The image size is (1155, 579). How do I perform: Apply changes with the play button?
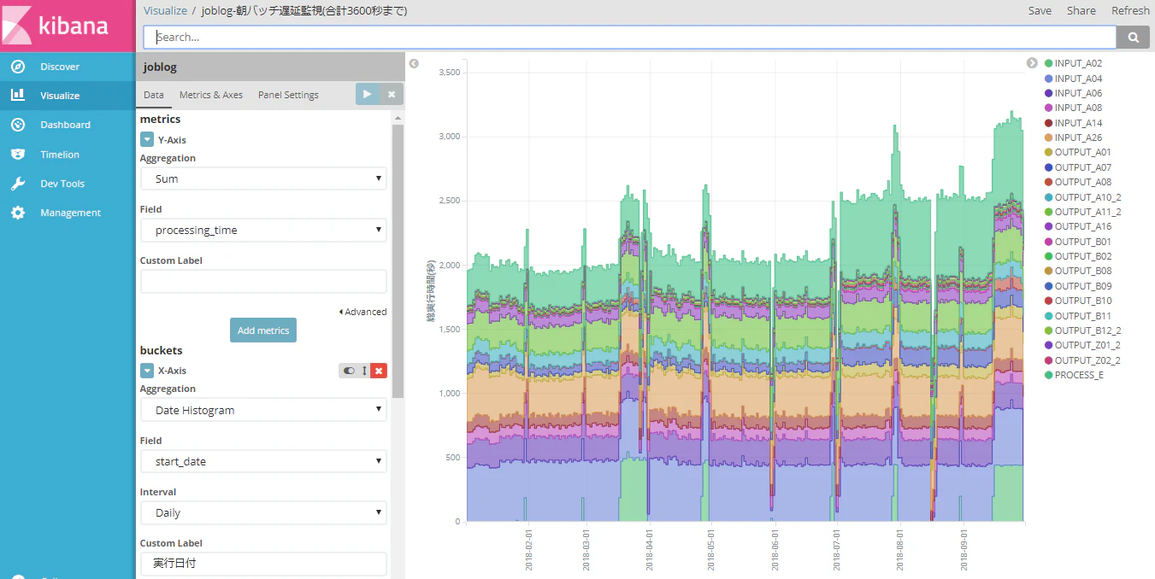(x=367, y=94)
